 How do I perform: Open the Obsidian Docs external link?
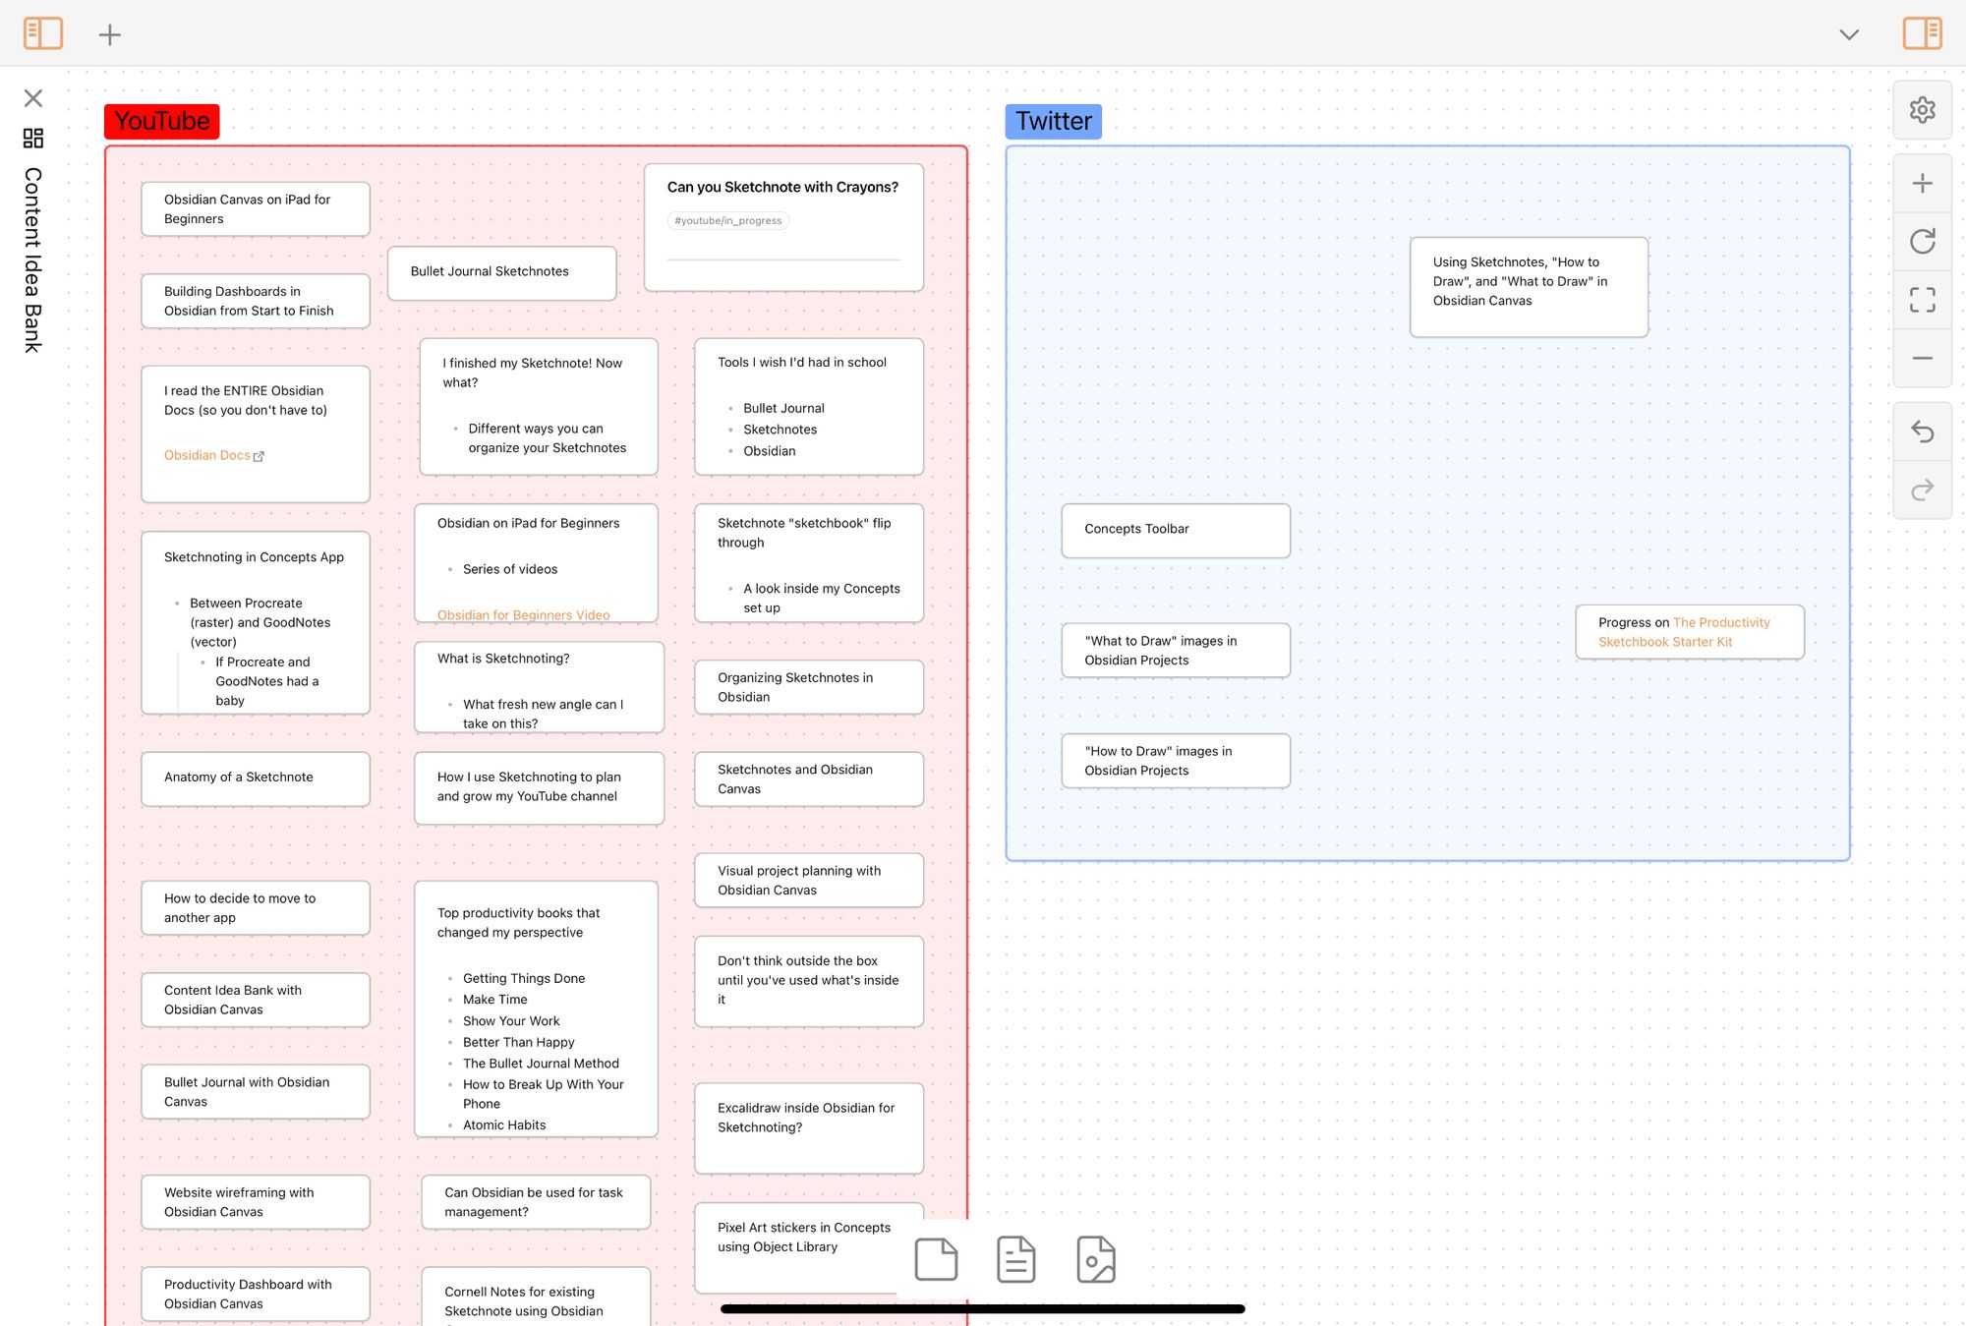pos(214,455)
